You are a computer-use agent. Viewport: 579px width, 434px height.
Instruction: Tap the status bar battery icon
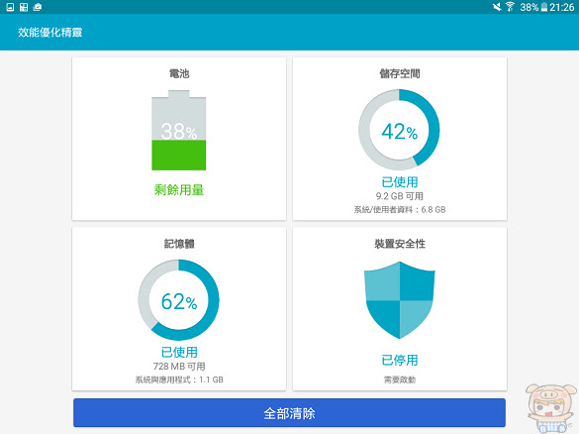click(544, 7)
